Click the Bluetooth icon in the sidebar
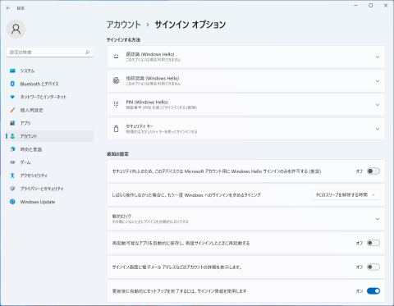This screenshot has width=394, height=306. pos(12,84)
